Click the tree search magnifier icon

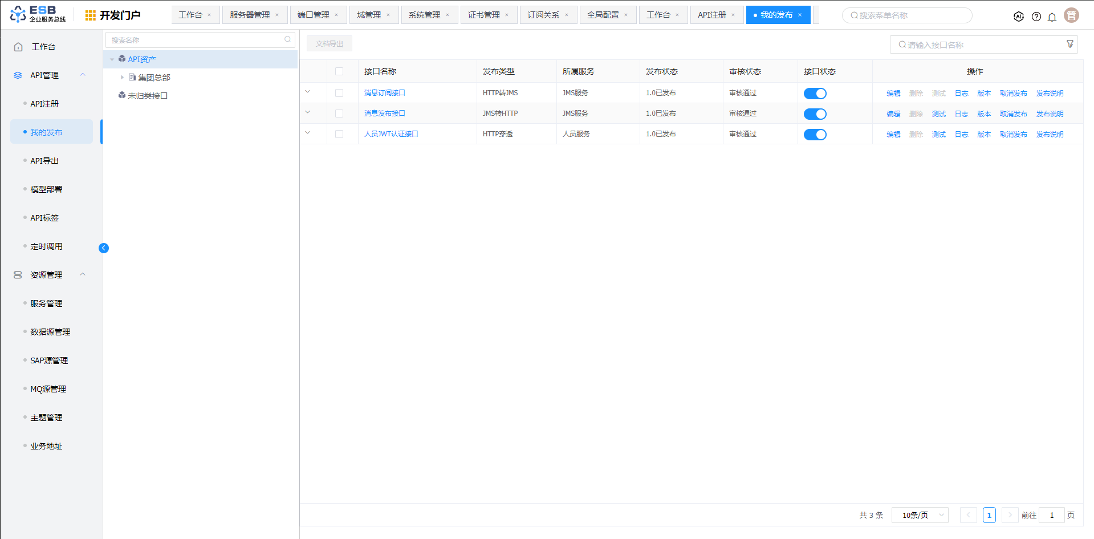[x=288, y=39]
